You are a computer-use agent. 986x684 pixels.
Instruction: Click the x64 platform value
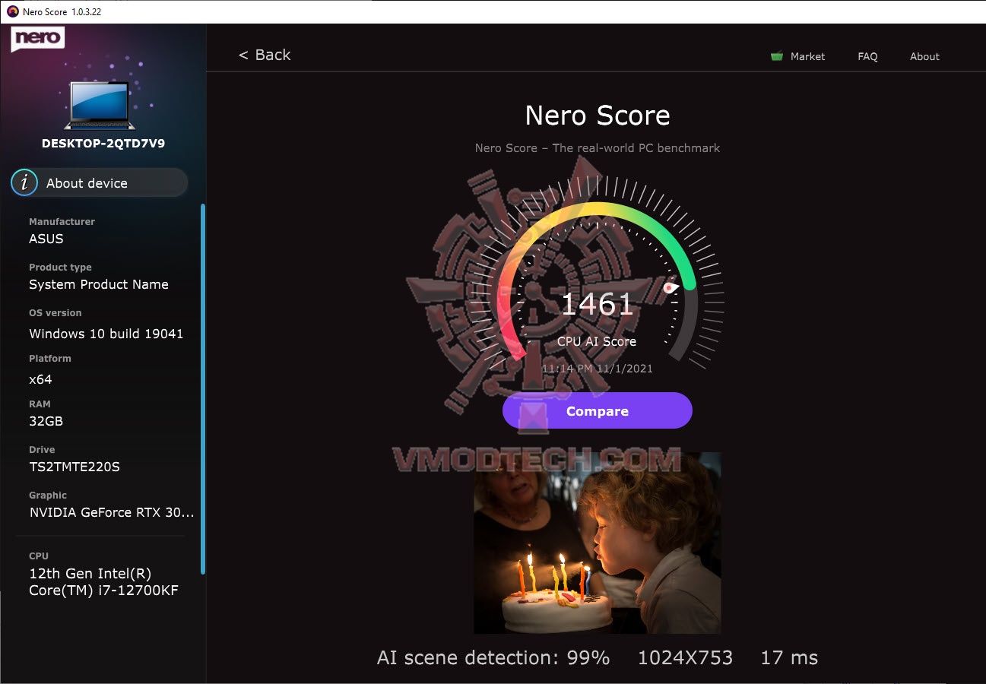coord(40,379)
